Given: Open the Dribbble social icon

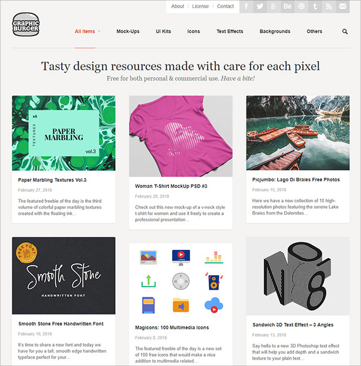Looking at the screenshot, I should 301,6.
